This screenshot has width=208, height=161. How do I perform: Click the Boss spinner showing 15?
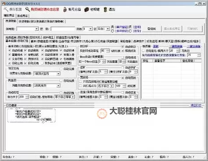[124, 61]
